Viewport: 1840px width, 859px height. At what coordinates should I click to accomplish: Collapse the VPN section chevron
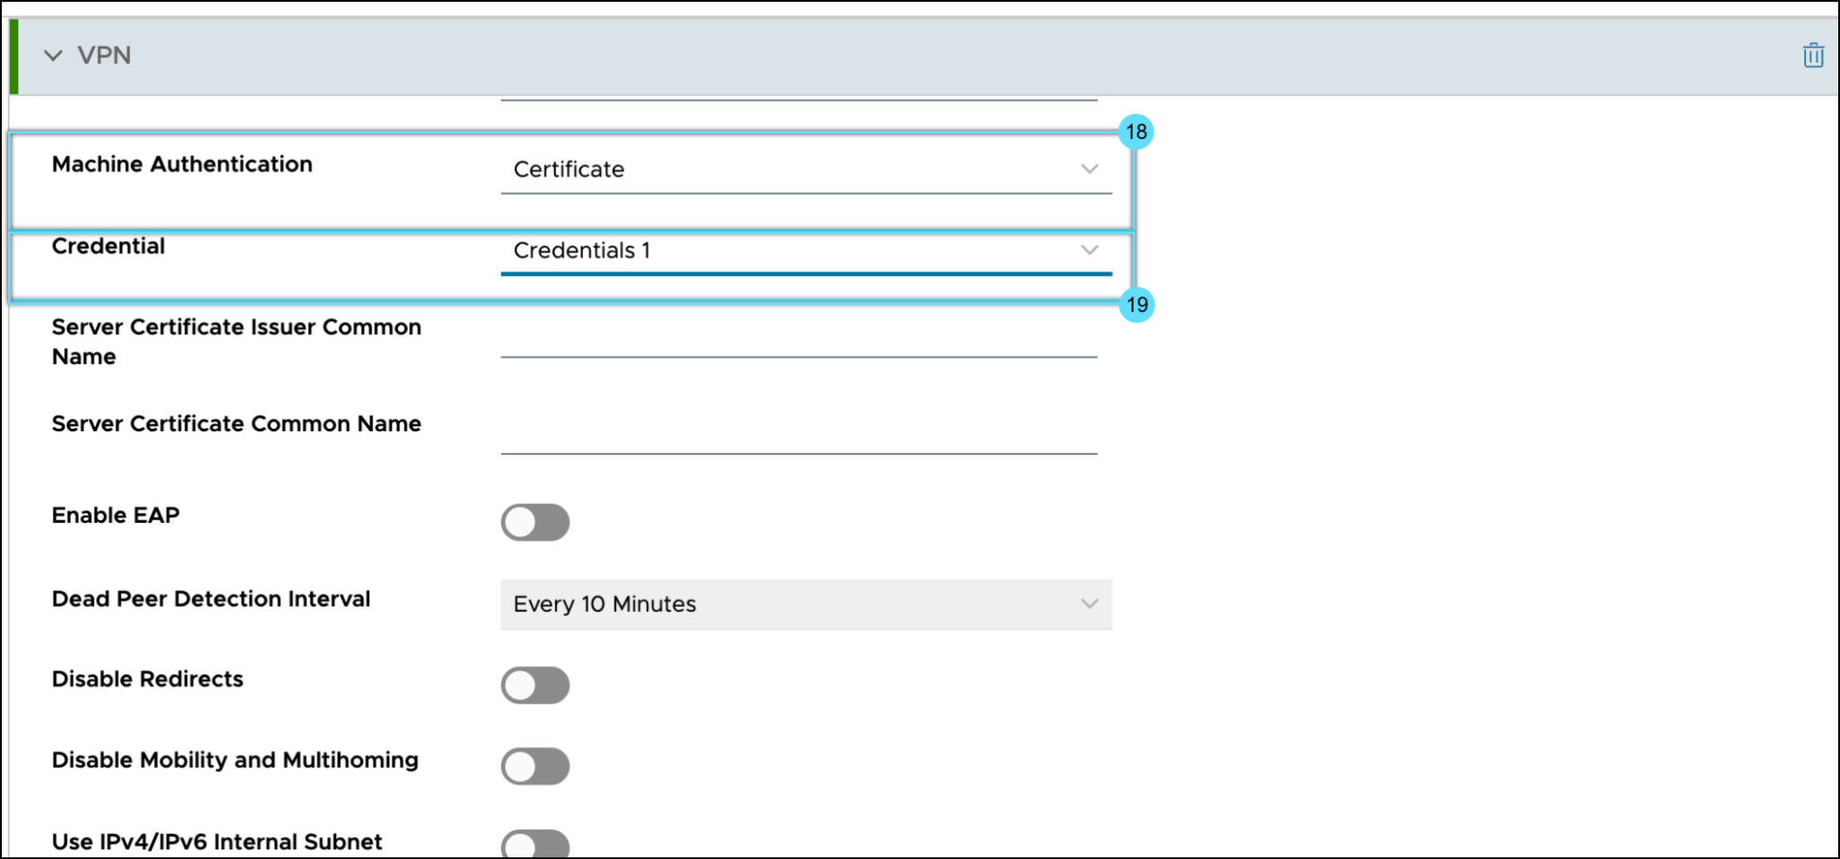(53, 56)
